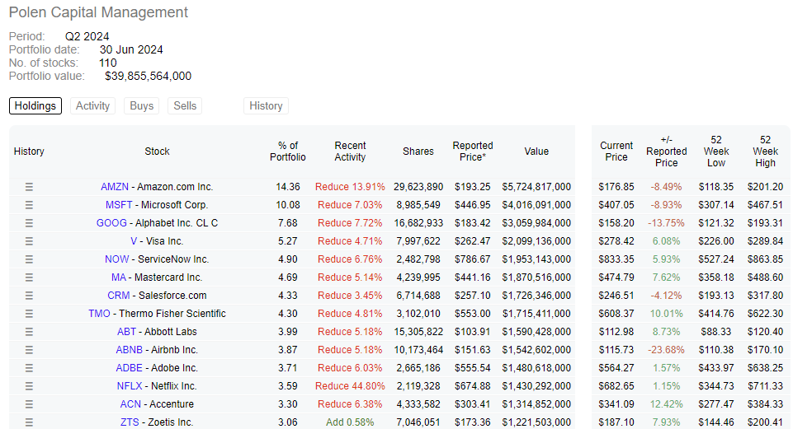Click the Polen Capital Management title
The image size is (793, 429).
[99, 12]
